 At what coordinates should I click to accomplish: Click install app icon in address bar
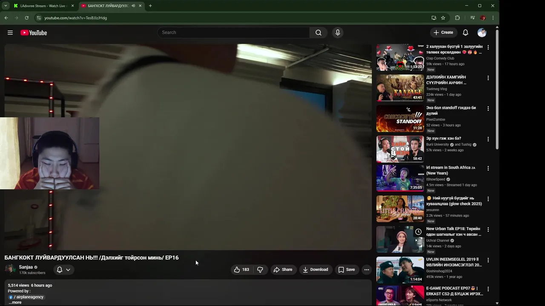[x=434, y=18]
